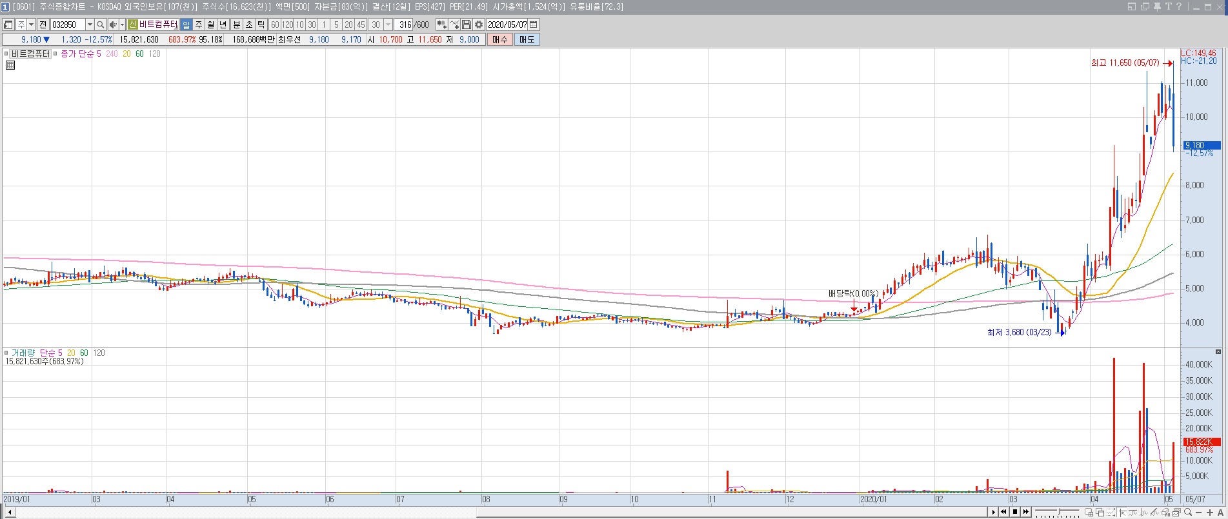
Task: Stop the chart replay
Action: click(x=1015, y=513)
